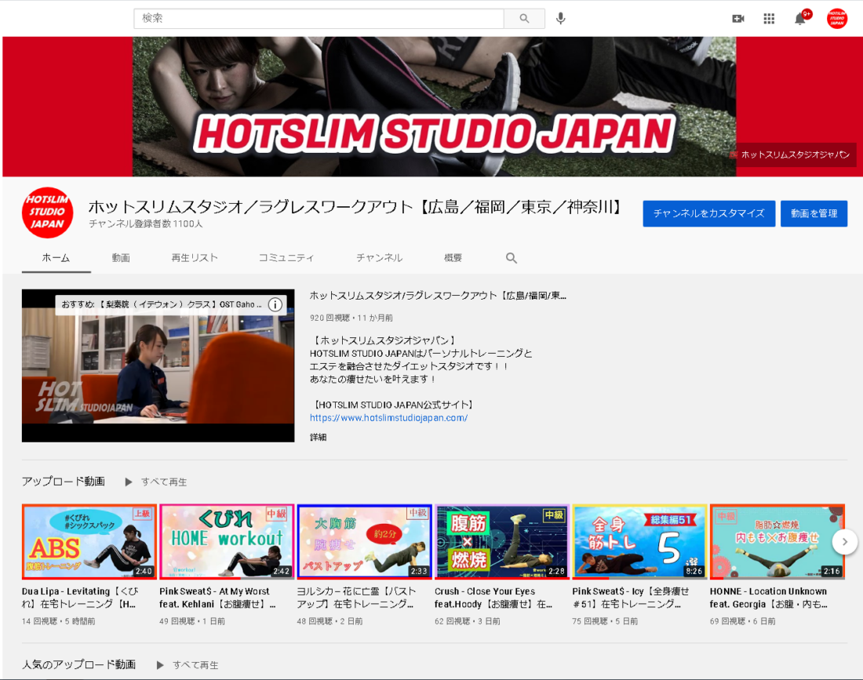
Task: Open the 再生リスト tab
Action: coord(195,258)
